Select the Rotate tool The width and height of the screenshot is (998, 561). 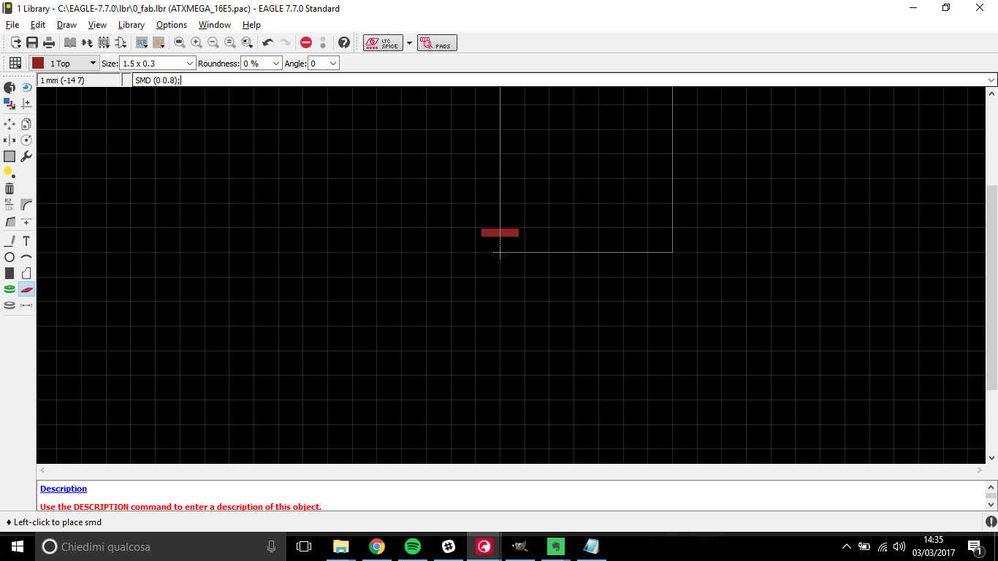[x=26, y=140]
